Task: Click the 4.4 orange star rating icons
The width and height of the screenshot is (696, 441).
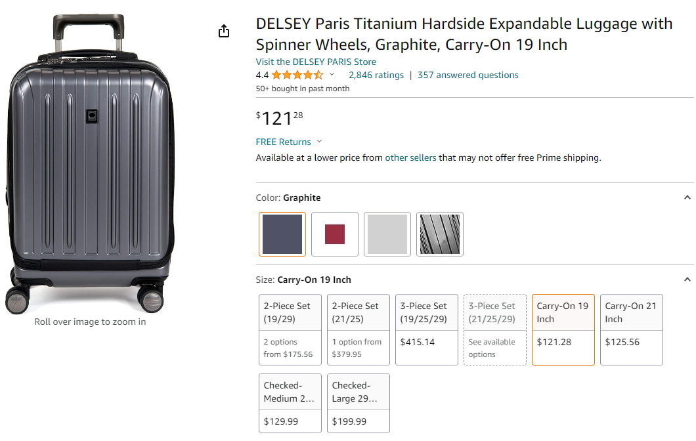Action: 297,75
